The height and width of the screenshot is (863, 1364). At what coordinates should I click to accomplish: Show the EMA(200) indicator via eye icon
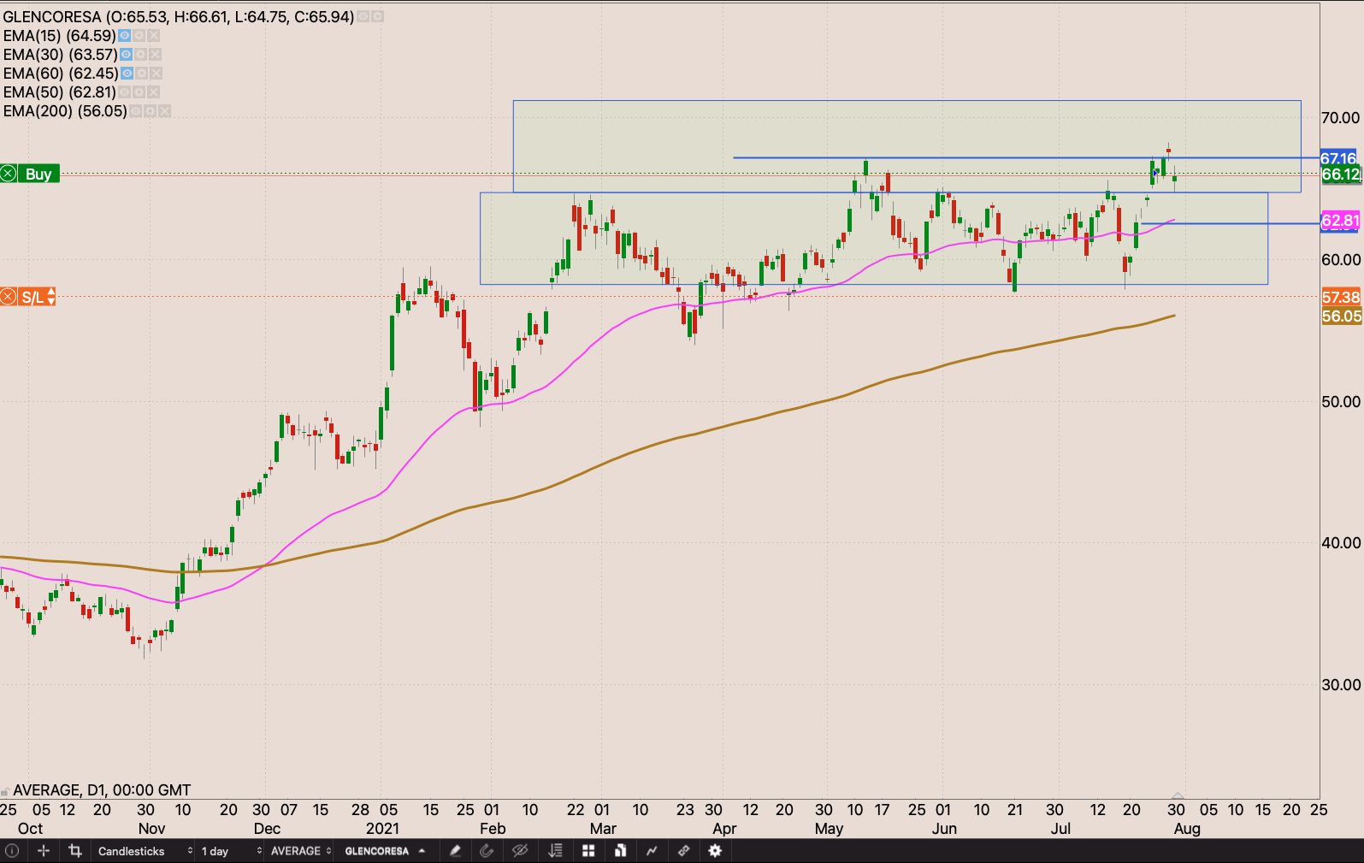tap(136, 111)
